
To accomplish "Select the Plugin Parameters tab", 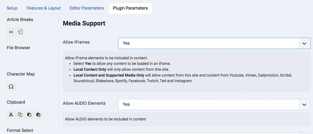I will click(x=130, y=8).
